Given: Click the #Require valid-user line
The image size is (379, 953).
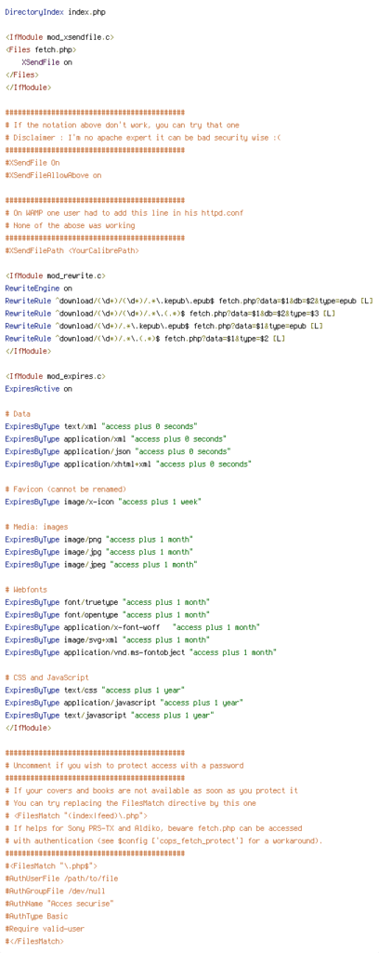Looking at the screenshot, I should point(45,928).
